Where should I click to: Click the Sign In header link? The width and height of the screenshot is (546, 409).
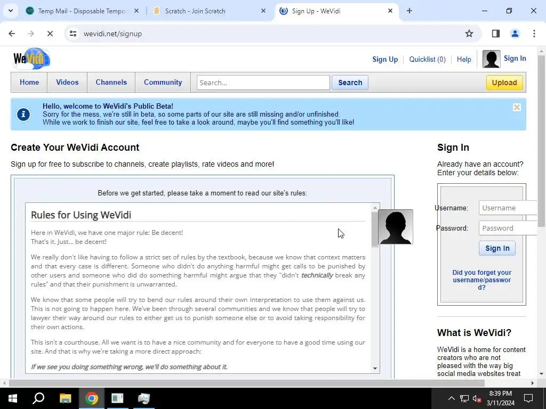515,59
